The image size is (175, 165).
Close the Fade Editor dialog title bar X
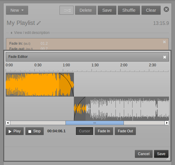pyautogui.click(x=165, y=57)
